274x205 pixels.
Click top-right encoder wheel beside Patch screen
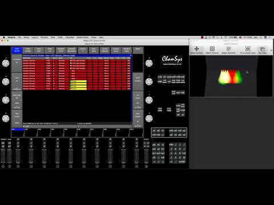149,63
